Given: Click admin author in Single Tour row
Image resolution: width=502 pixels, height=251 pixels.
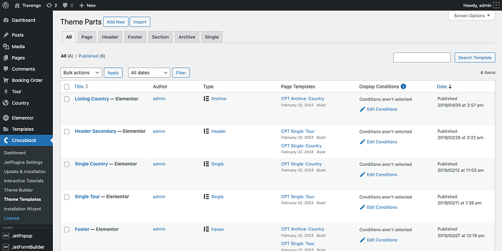Looking at the screenshot, I should point(159,197).
